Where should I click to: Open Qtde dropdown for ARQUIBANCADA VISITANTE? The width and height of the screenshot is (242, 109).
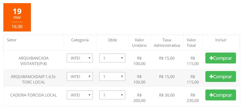(x=112, y=58)
